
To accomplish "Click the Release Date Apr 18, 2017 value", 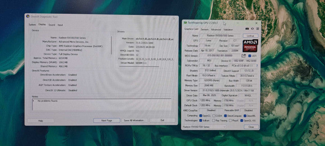I will click(x=208, y=51).
